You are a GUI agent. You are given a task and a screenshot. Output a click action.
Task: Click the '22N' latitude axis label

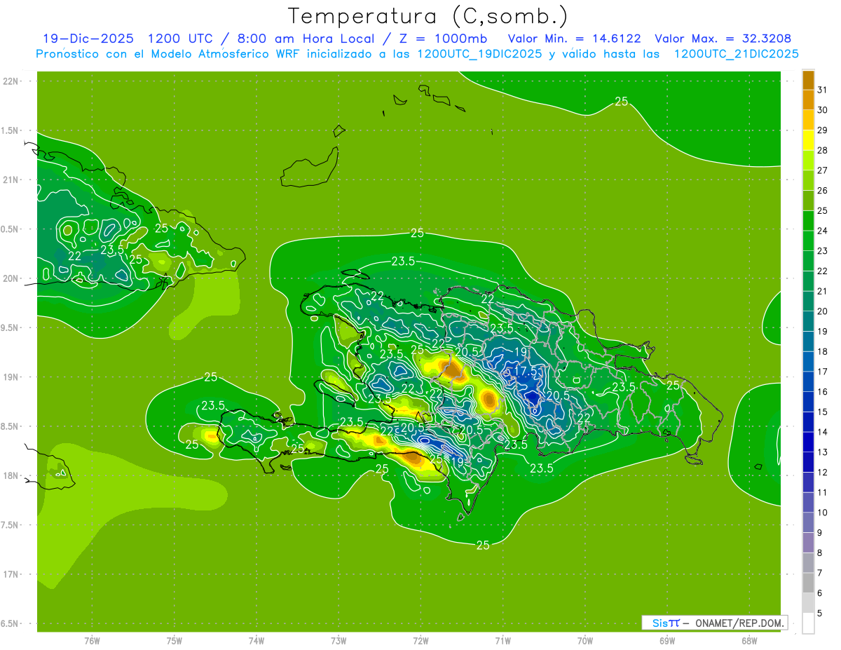tap(12, 81)
